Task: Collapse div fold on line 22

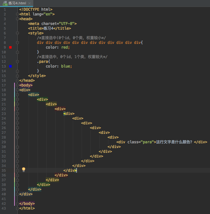Action: tap(17, 109)
